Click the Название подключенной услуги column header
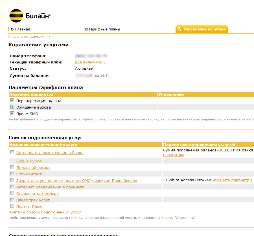 point(86,144)
